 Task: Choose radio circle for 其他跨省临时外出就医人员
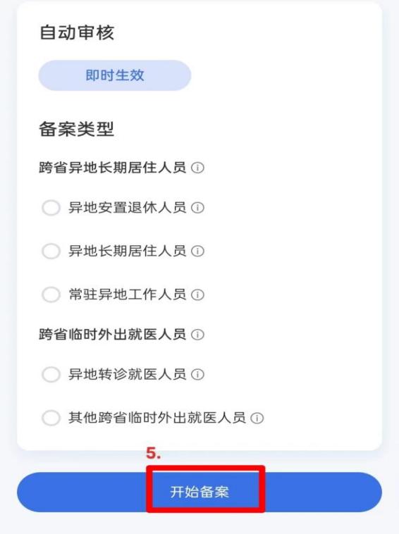51,418
